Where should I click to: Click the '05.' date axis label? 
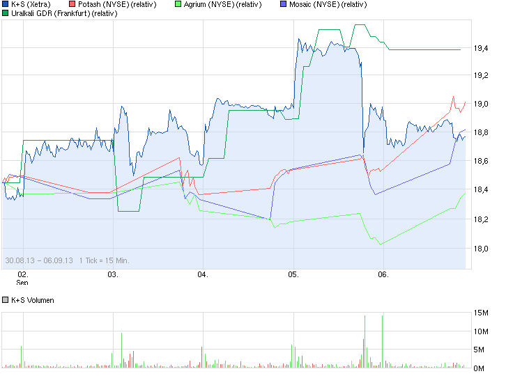[293, 275]
